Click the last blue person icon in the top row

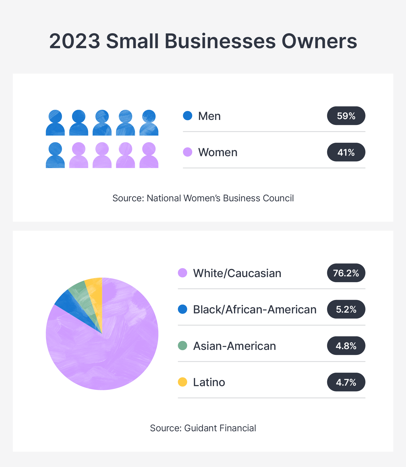149,123
